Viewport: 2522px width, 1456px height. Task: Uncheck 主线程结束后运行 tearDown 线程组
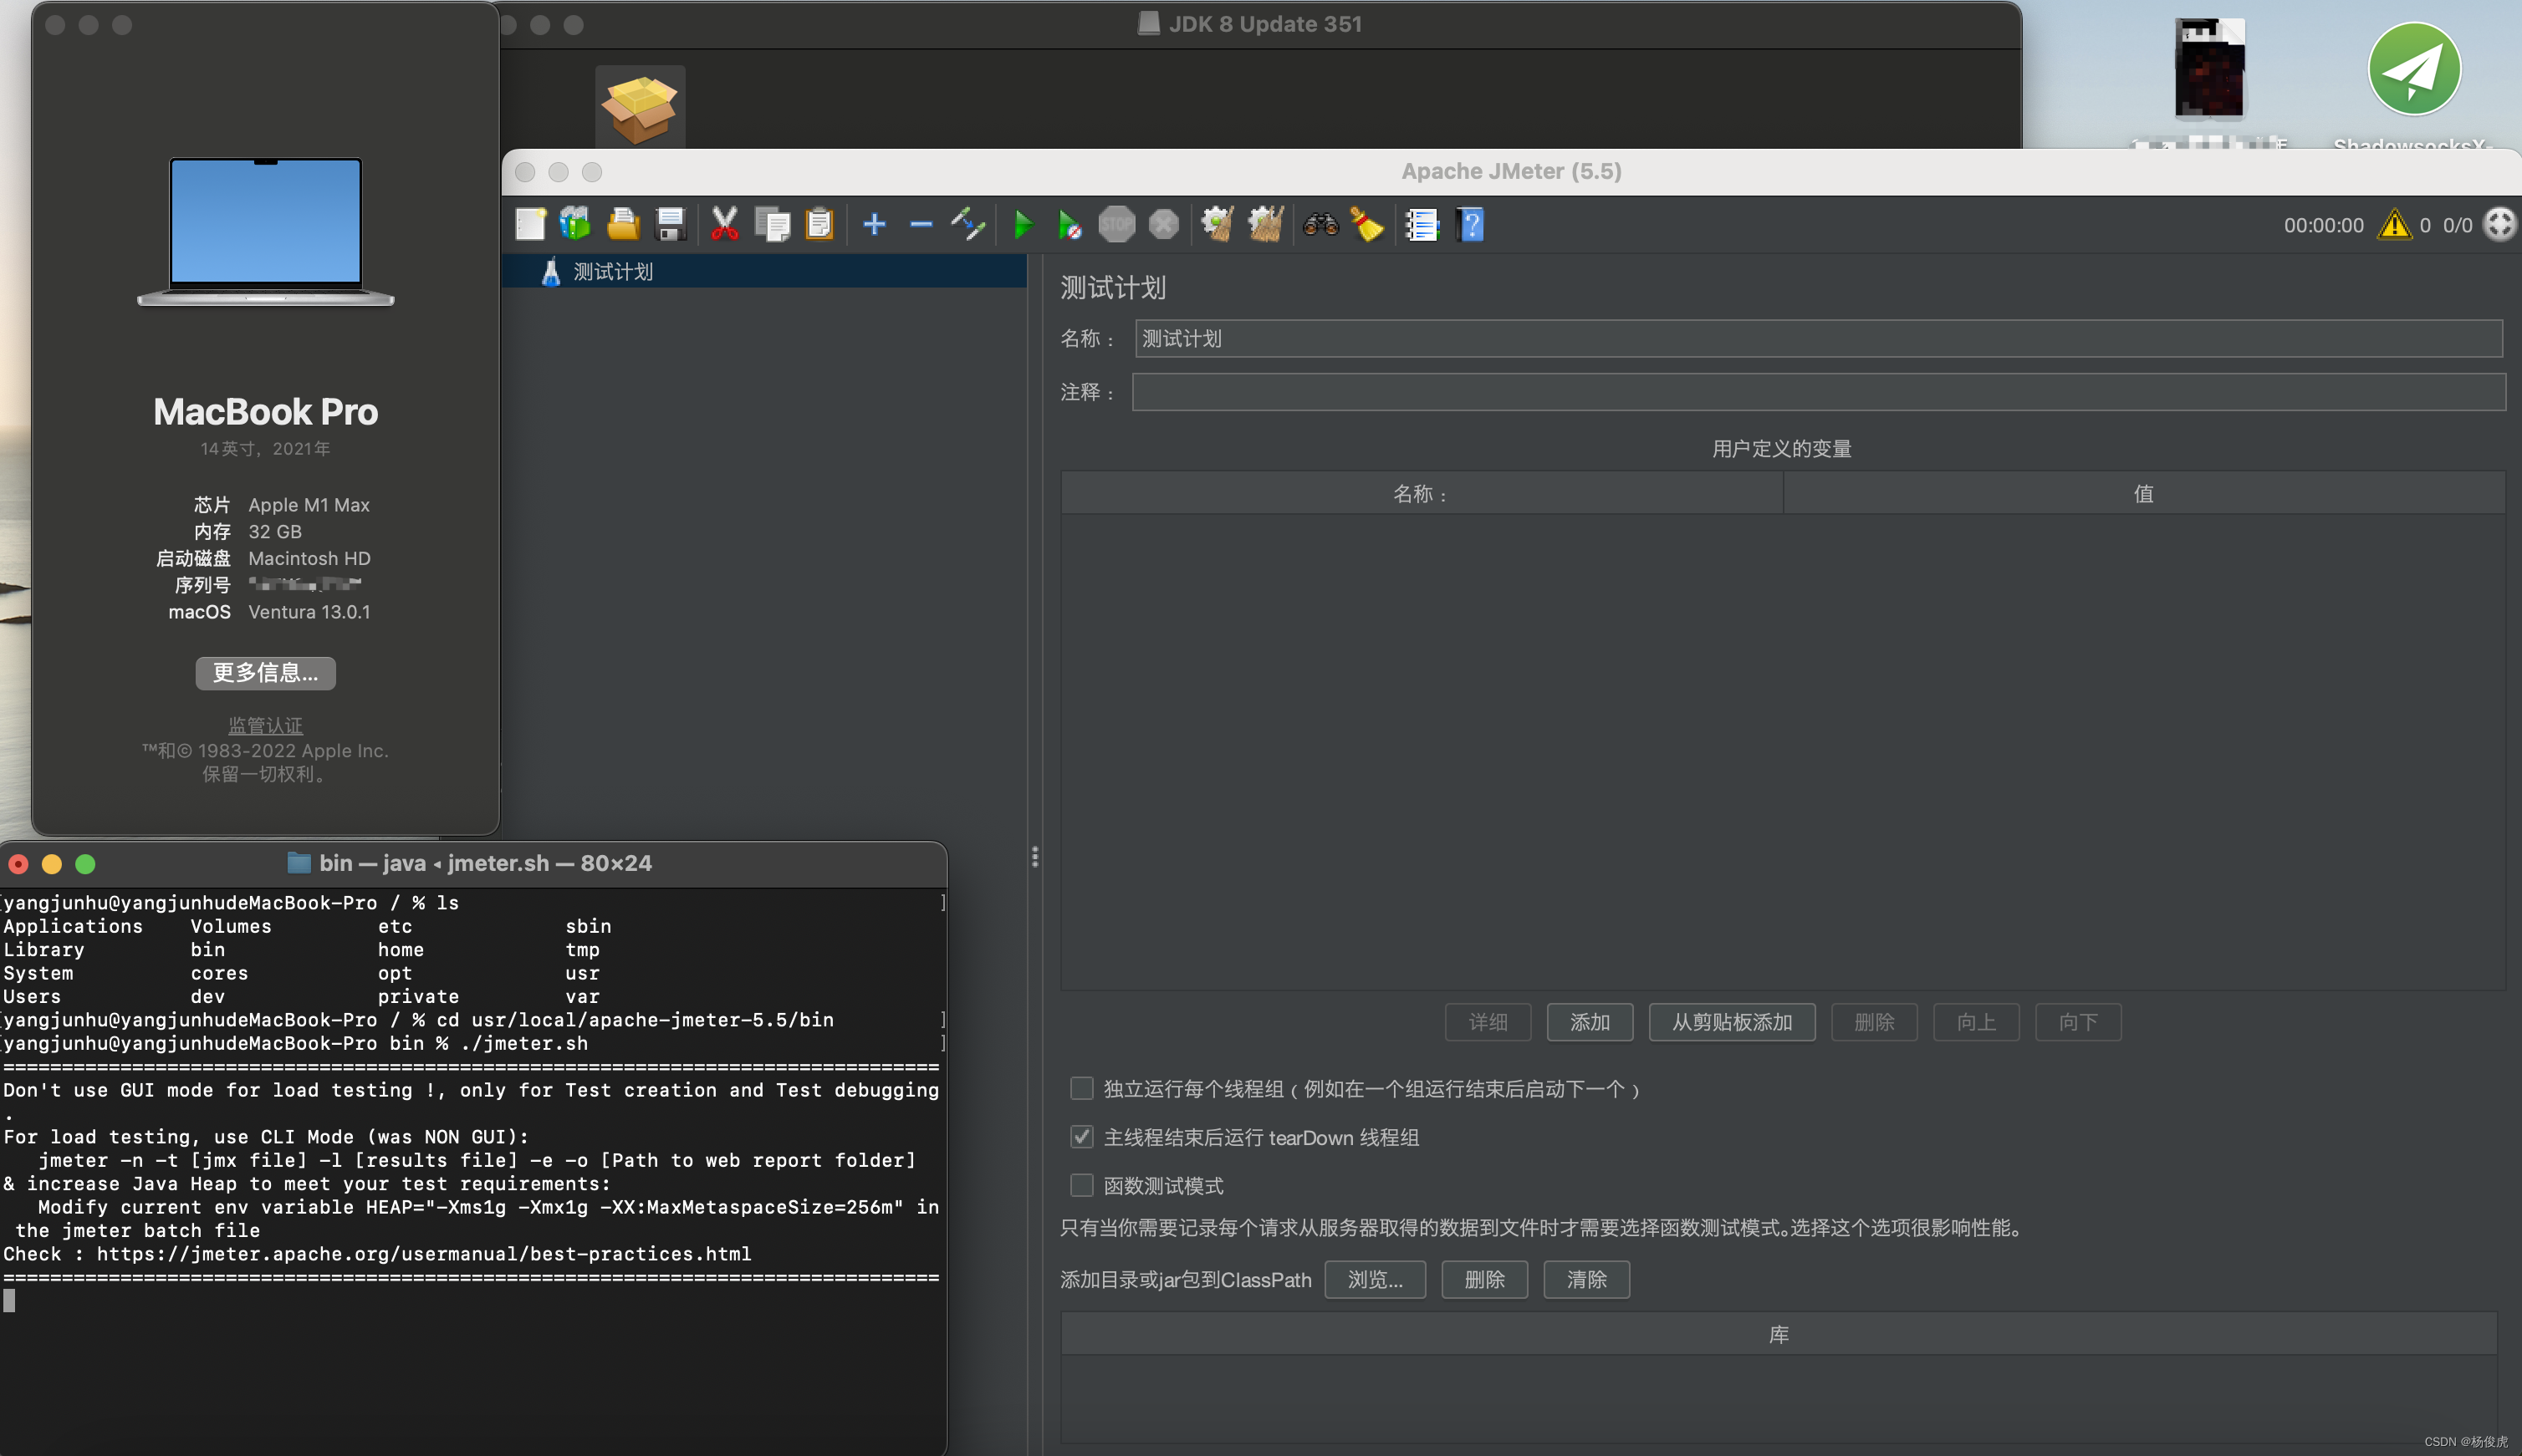pyautogui.click(x=1081, y=1136)
